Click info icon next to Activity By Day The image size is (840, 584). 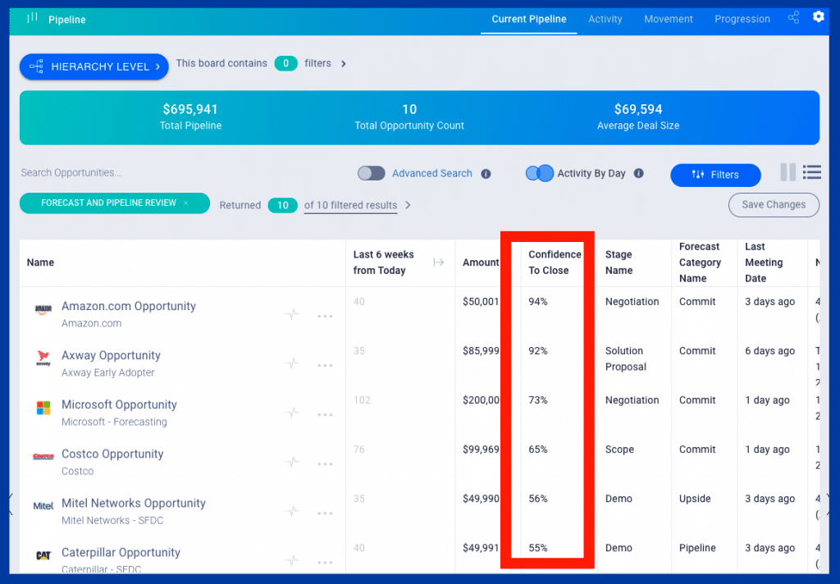(x=638, y=173)
